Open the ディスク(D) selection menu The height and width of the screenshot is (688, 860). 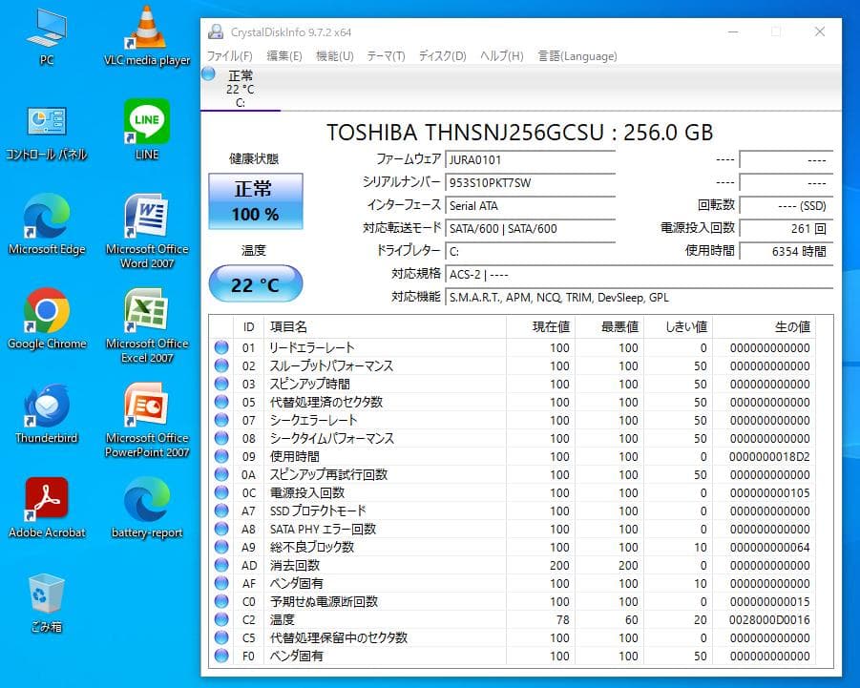point(440,55)
